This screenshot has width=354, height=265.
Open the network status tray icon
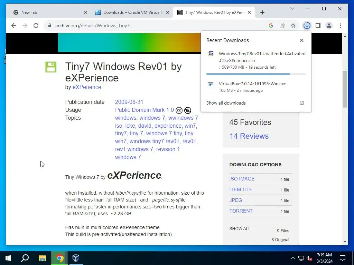[301, 258]
